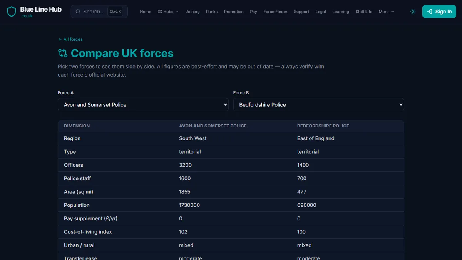Click the East of England cell
The width and height of the screenshot is (462, 260).
(316, 138)
